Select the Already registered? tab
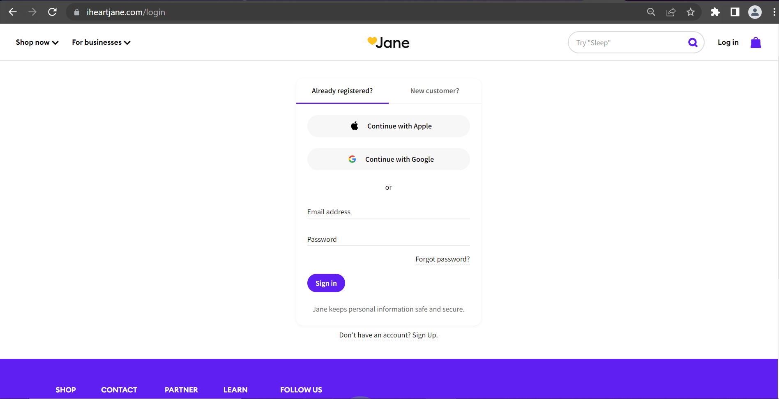 pos(342,91)
